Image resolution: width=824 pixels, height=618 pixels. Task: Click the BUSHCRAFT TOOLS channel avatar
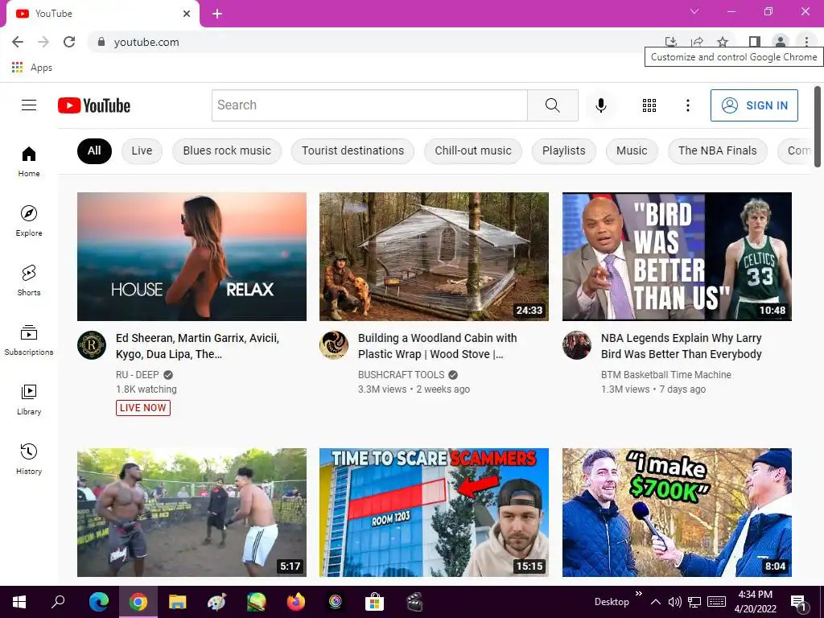pyautogui.click(x=334, y=345)
